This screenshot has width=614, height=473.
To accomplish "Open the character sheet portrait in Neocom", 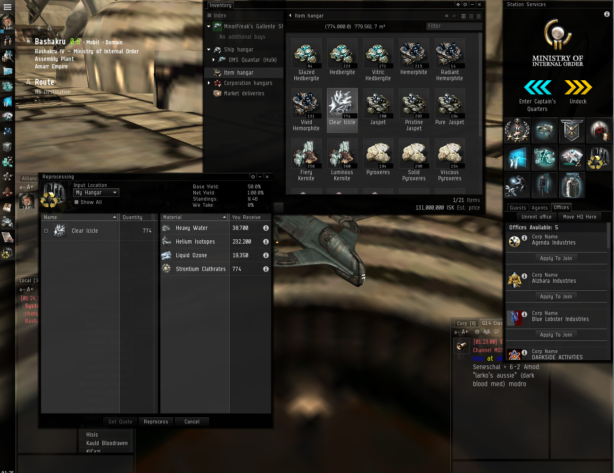I will (7, 22).
